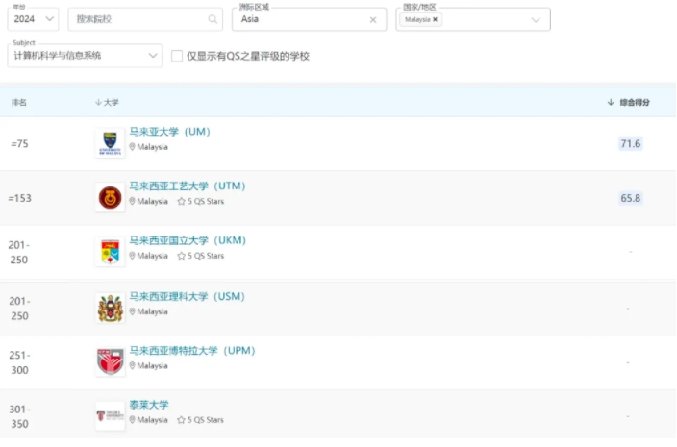Open the 马来亚大学 (UM) link
Viewport: 677px width, 447px height.
169,132
